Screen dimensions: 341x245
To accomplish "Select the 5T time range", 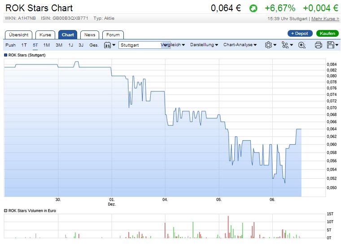I will [x=35, y=45].
